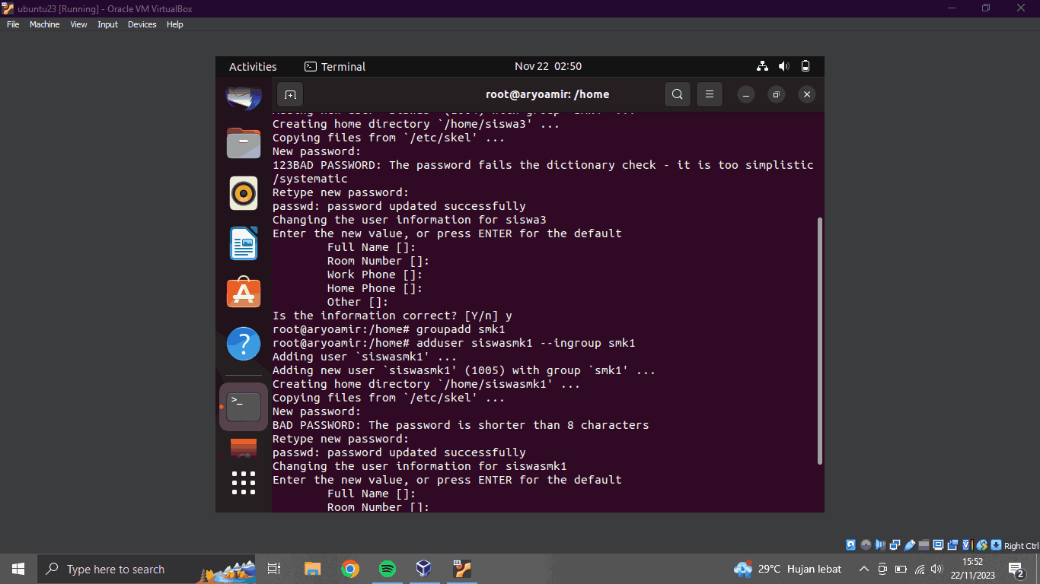
Task: Select the running VM taskbar icon
Action: (x=461, y=569)
